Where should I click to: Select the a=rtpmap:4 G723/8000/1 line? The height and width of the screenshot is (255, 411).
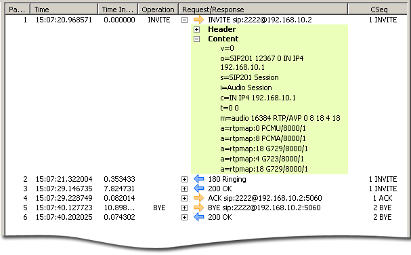tap(262, 159)
